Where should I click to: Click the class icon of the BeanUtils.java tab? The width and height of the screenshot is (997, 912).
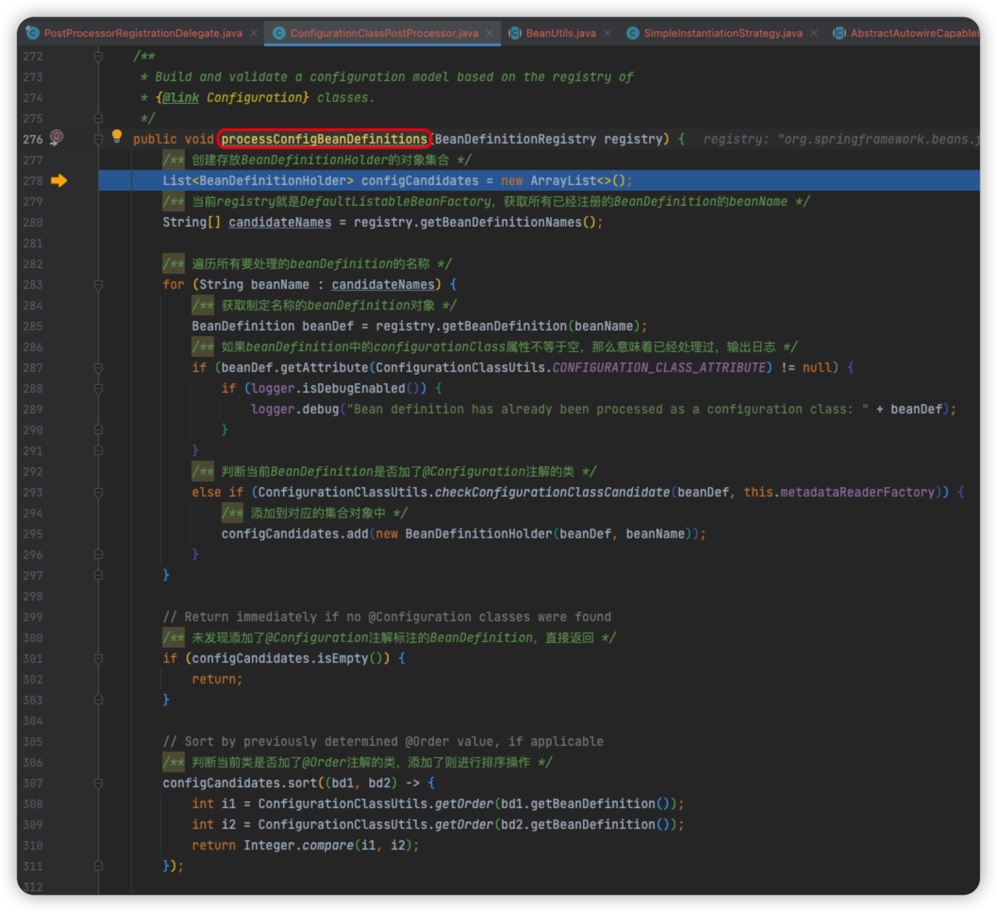[x=515, y=33]
